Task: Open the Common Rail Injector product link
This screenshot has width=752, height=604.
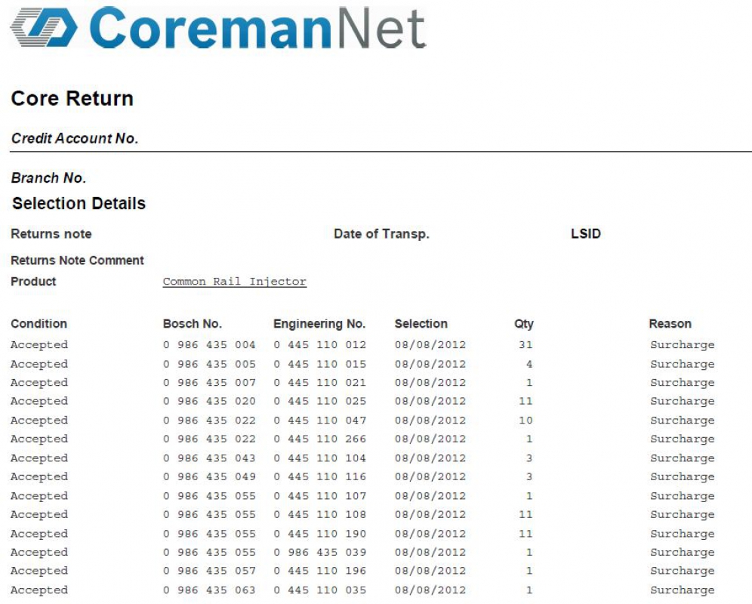Action: click(x=234, y=282)
